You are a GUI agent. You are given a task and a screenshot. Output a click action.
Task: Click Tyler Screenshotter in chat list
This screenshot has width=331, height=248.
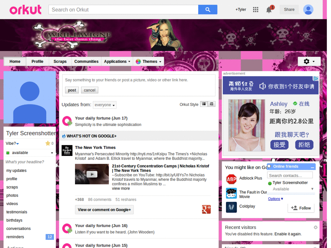[290, 183]
